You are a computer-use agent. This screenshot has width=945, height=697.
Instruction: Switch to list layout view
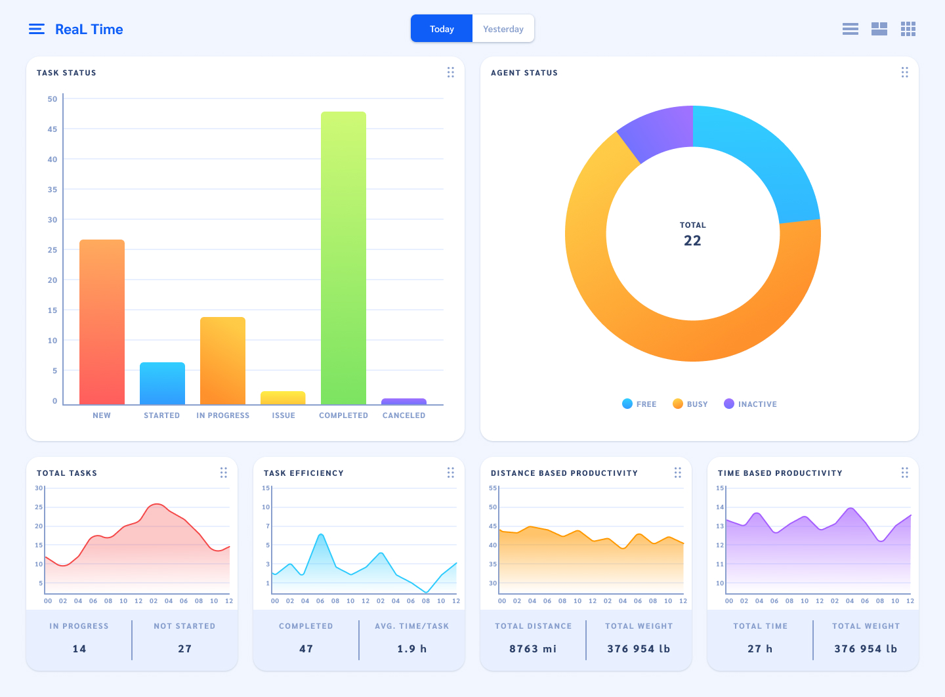850,29
